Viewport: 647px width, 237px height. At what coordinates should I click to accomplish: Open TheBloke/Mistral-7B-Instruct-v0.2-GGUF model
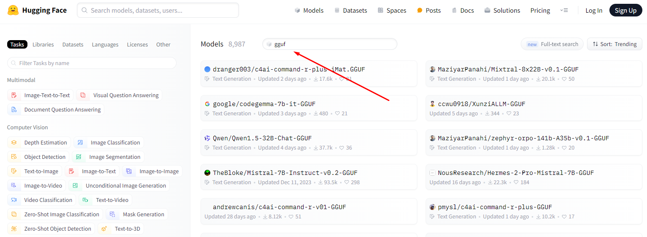309,177
